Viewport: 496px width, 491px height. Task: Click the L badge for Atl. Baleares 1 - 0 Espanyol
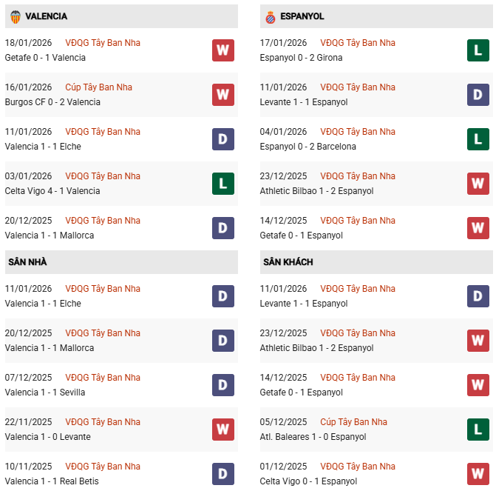tap(478, 430)
